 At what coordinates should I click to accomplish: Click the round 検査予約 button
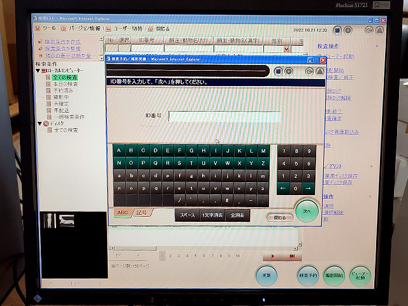point(308,275)
